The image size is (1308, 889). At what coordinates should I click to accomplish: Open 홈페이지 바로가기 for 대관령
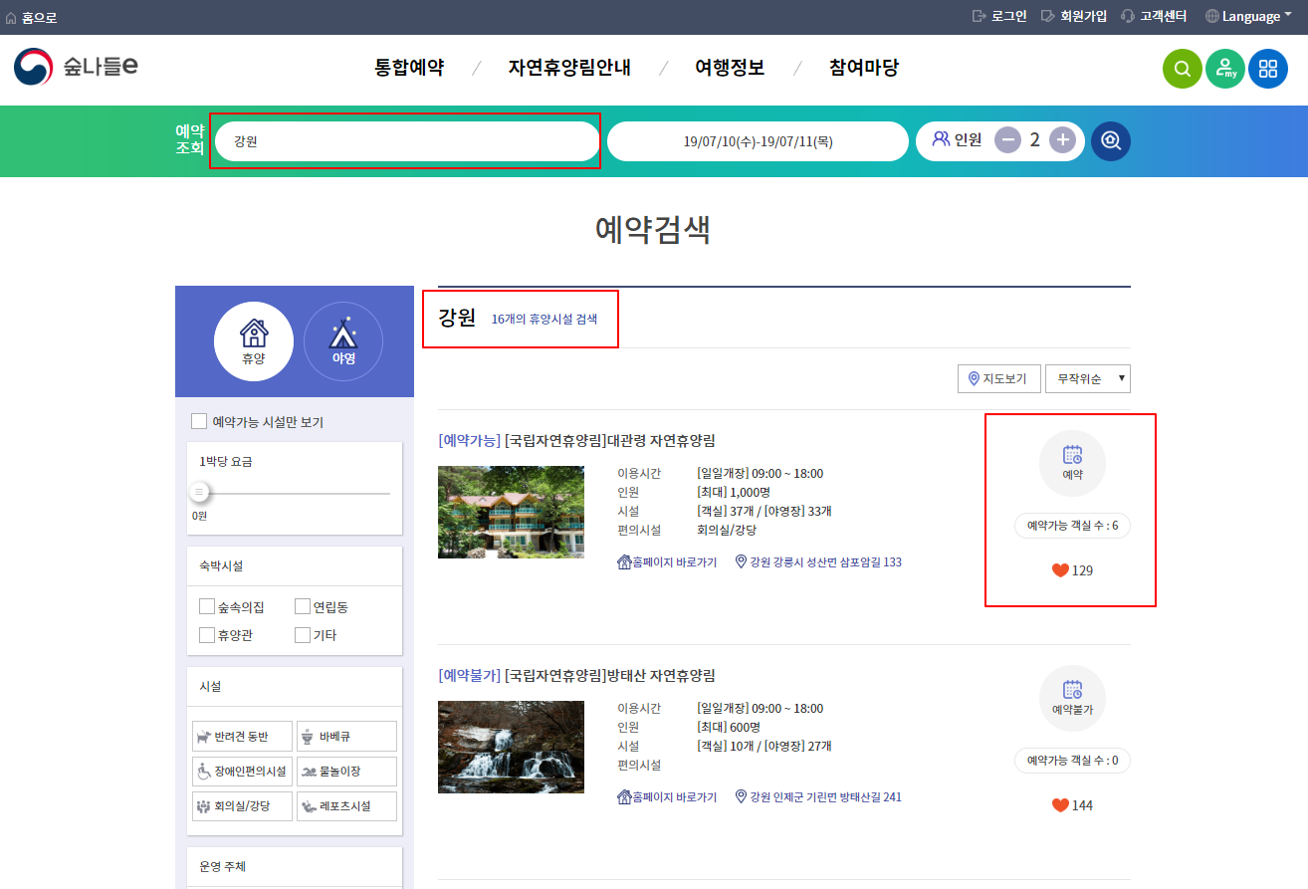point(667,562)
